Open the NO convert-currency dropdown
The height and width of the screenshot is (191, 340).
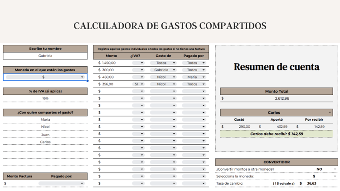click(326, 169)
